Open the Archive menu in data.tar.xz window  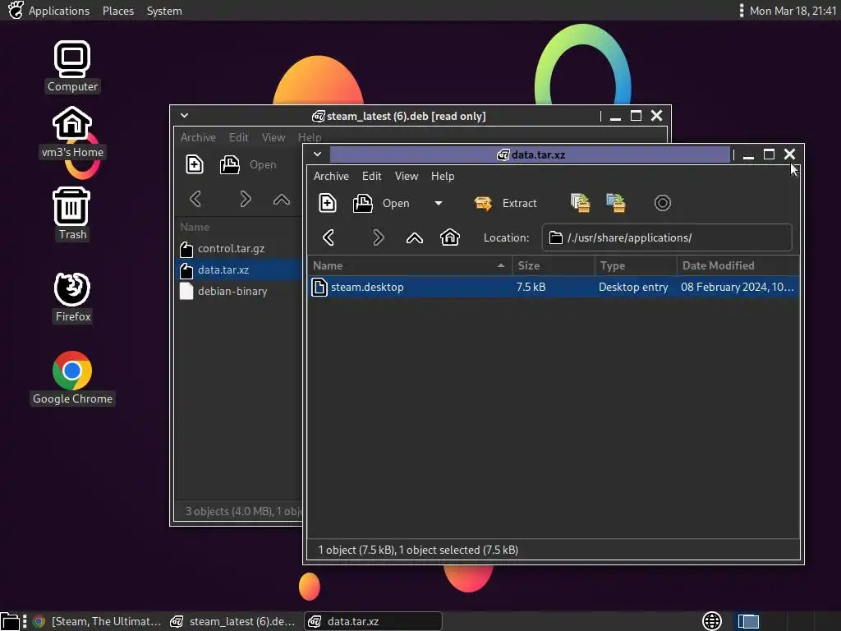point(331,176)
